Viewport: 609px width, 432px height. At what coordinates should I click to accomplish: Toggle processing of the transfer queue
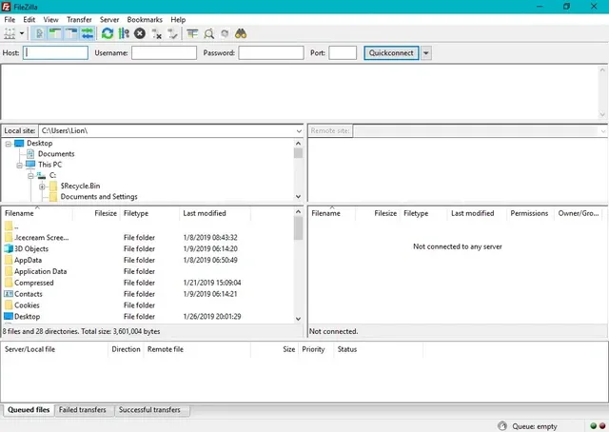pyautogui.click(x=124, y=34)
